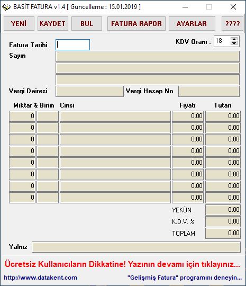Increase KDV Oranı with the up arrow
This screenshot has width=246, height=286.
point(234,39)
